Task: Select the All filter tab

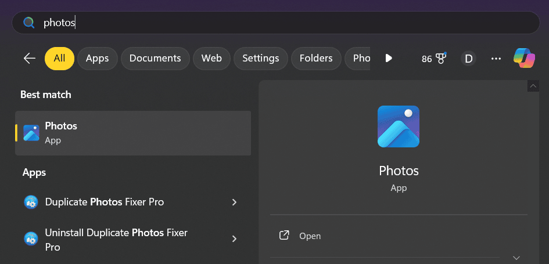Action: coord(59,59)
